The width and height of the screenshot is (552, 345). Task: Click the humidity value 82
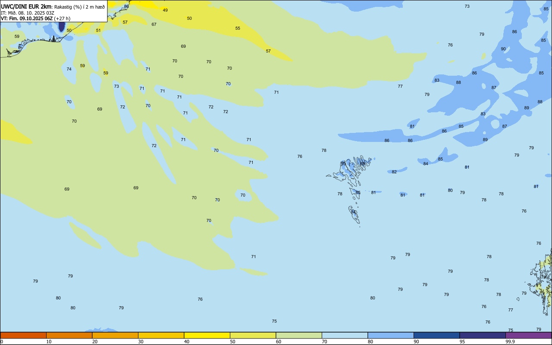[394, 172]
